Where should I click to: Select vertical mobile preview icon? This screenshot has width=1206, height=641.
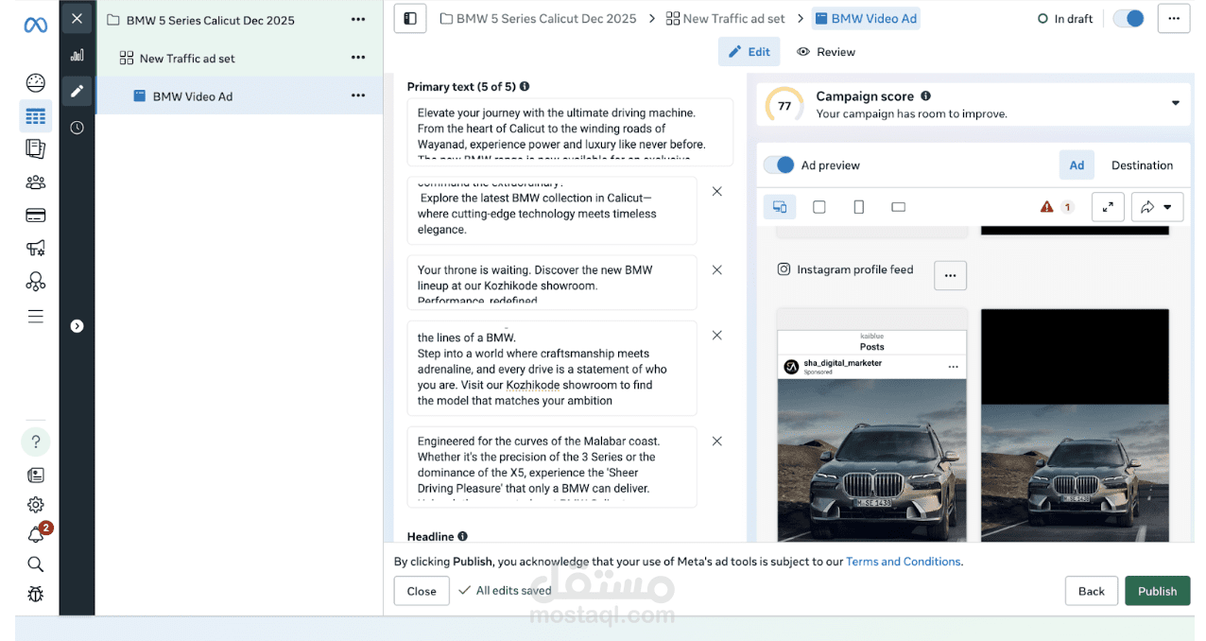pos(859,206)
